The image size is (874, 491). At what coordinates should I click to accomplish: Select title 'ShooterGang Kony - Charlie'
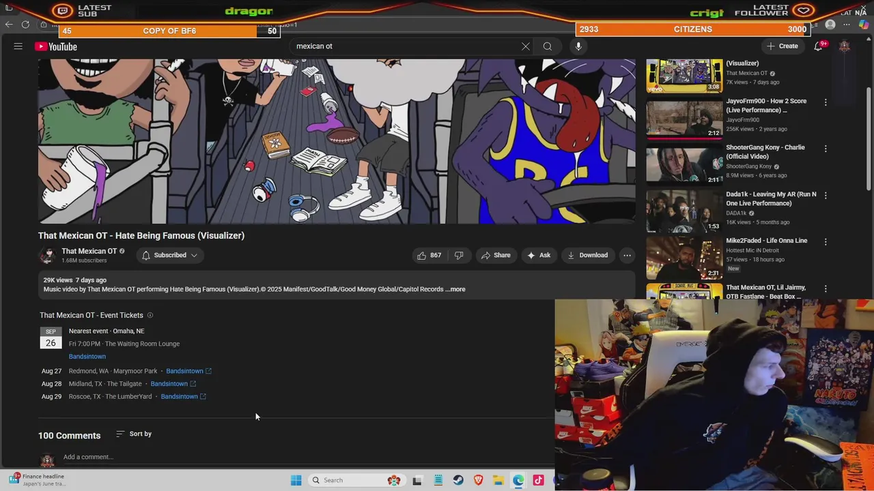pos(765,152)
